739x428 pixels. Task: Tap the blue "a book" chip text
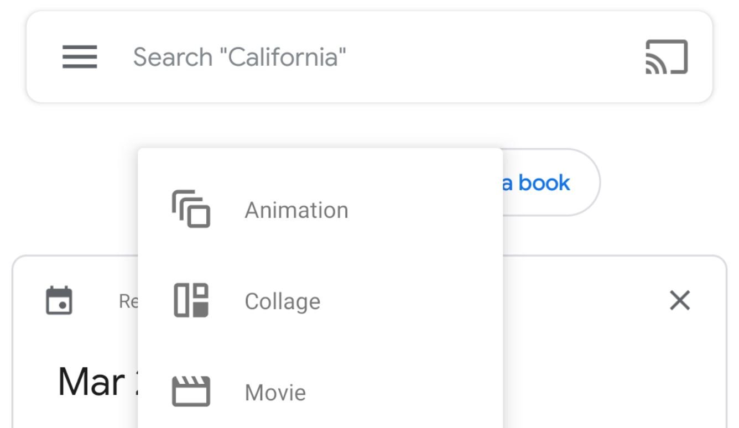tap(535, 182)
